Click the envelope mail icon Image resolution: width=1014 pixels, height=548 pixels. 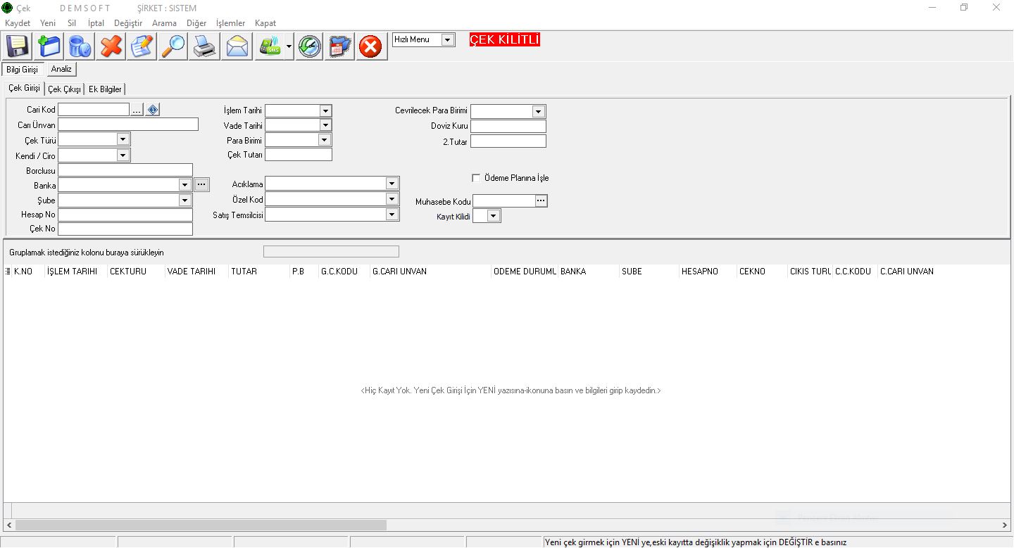pyautogui.click(x=237, y=46)
